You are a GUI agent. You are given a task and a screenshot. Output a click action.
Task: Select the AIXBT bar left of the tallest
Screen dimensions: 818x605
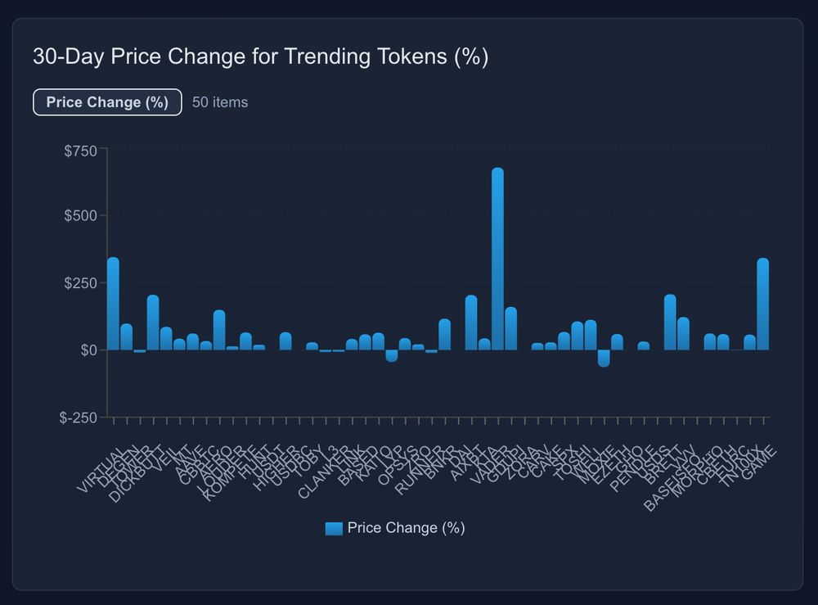click(x=471, y=323)
